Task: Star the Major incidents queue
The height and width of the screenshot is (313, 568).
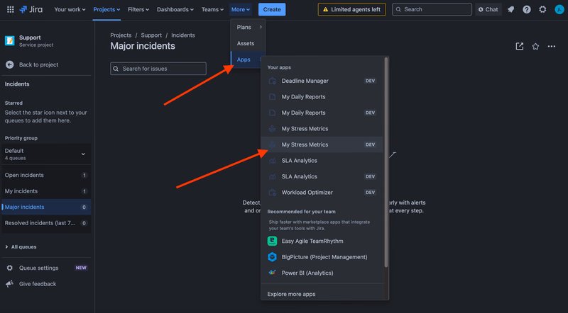Action: [535, 46]
